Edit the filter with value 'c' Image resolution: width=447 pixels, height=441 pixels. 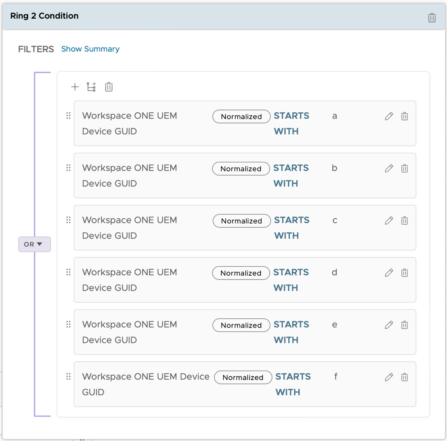click(x=389, y=220)
